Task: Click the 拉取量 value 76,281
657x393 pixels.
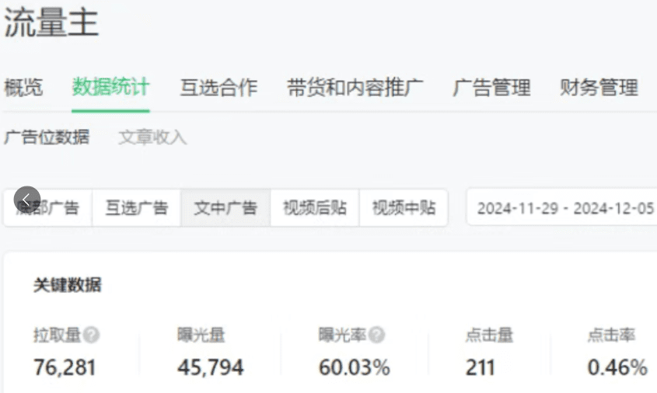Action: (65, 367)
